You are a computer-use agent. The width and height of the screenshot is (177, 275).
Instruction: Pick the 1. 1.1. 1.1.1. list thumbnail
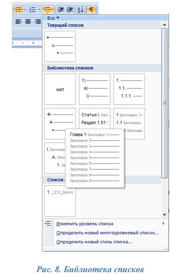click(129, 89)
